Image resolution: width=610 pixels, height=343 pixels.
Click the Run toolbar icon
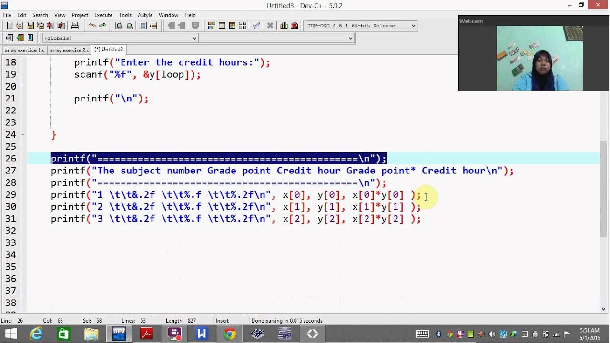pos(222,26)
